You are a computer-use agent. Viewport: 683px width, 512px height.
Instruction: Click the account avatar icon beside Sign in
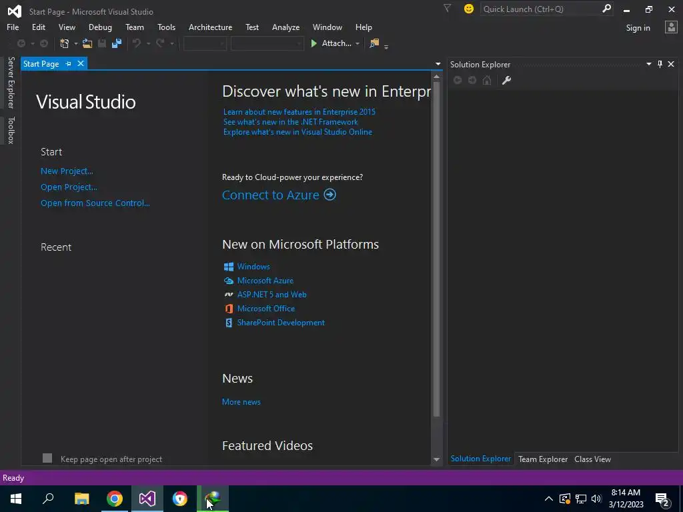(671, 27)
